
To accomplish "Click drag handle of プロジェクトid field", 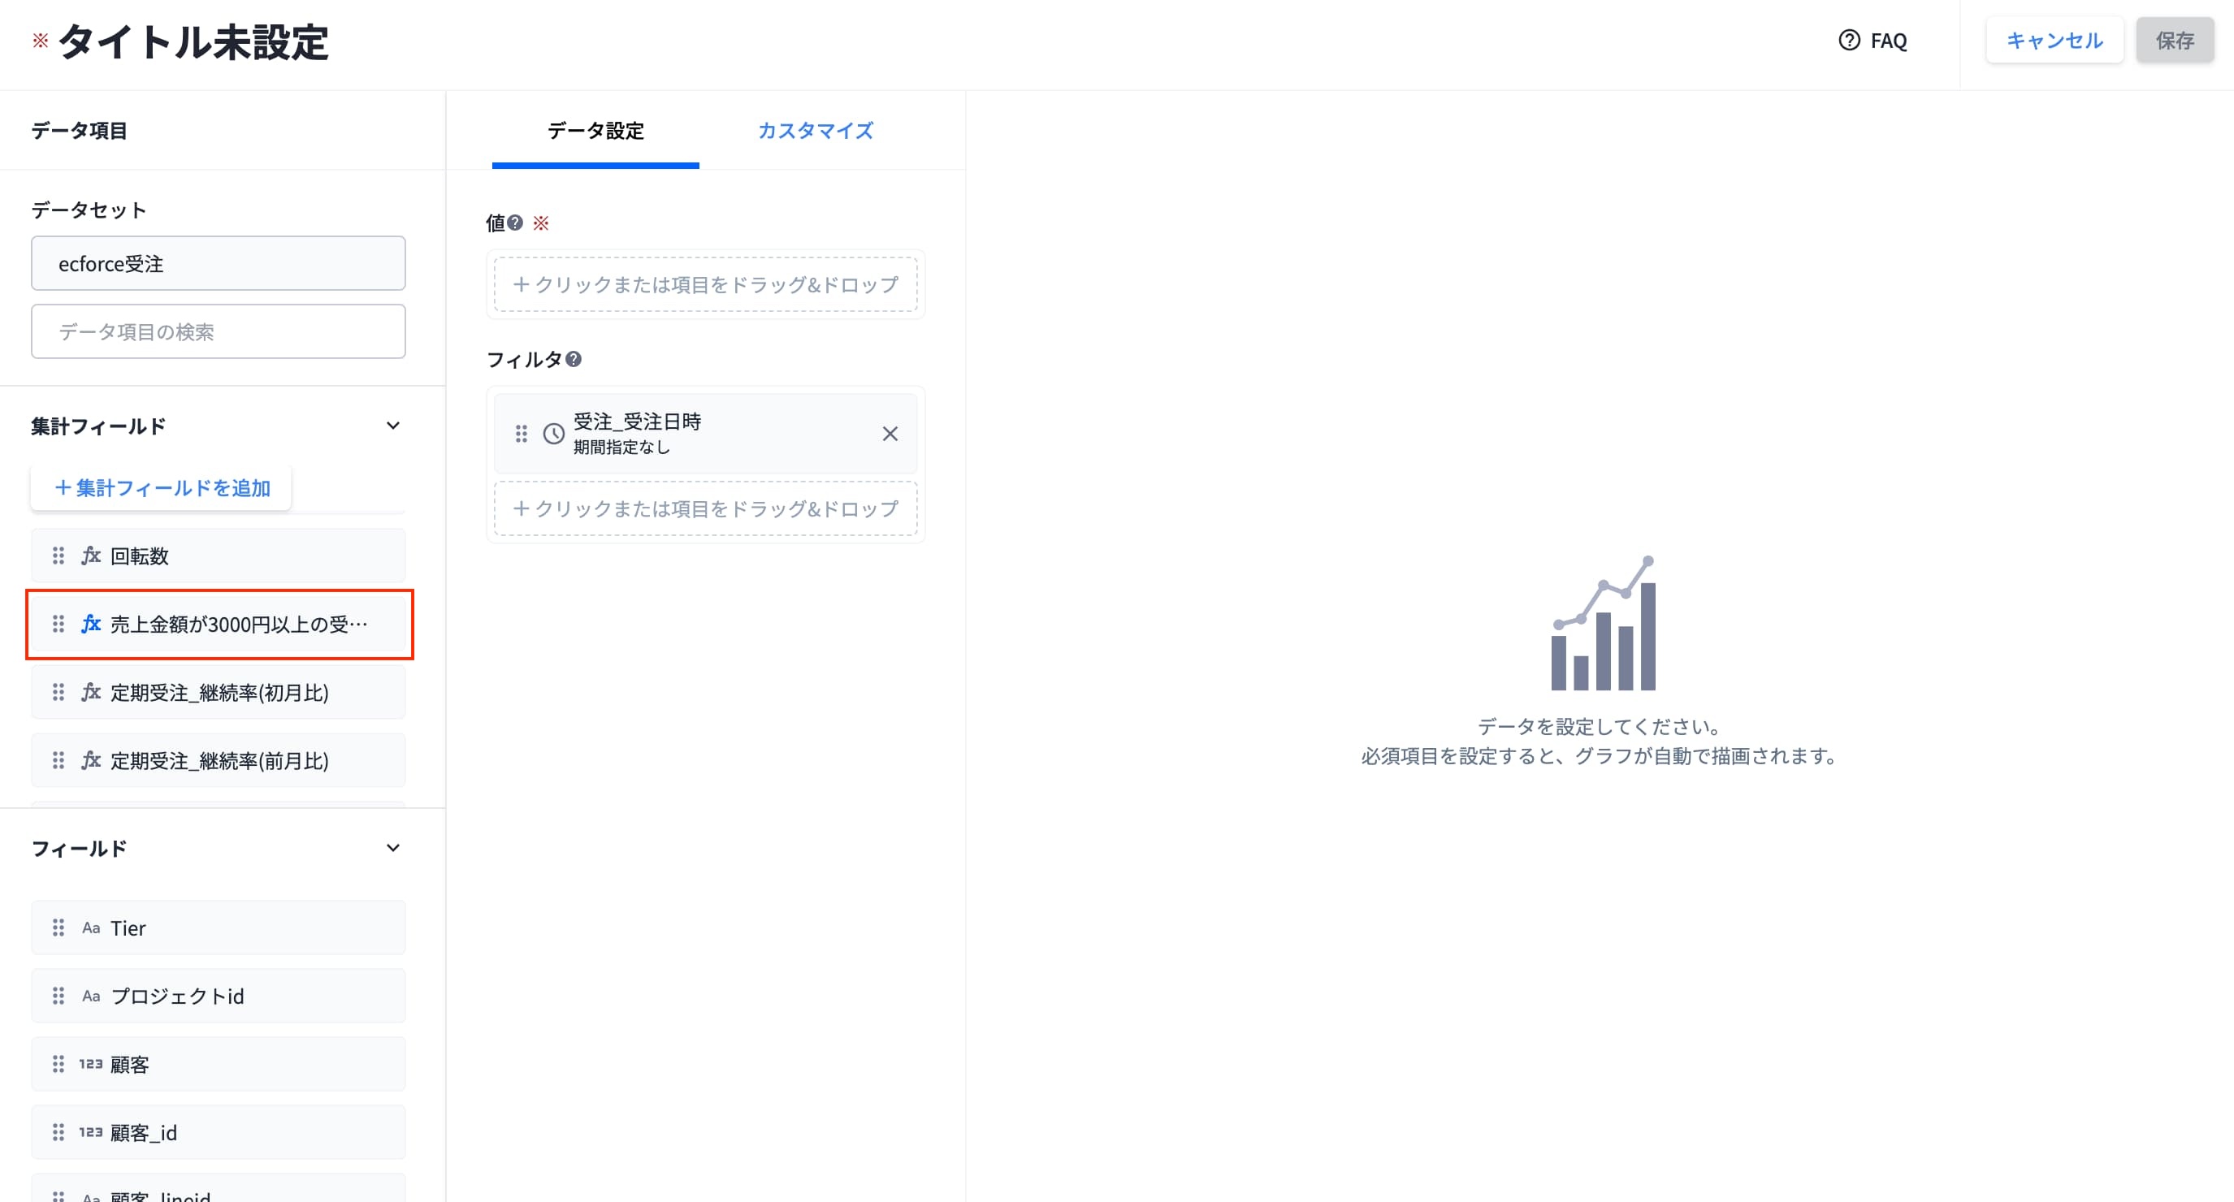I will (x=58, y=997).
